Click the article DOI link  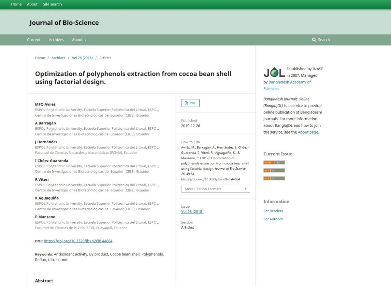78,241
